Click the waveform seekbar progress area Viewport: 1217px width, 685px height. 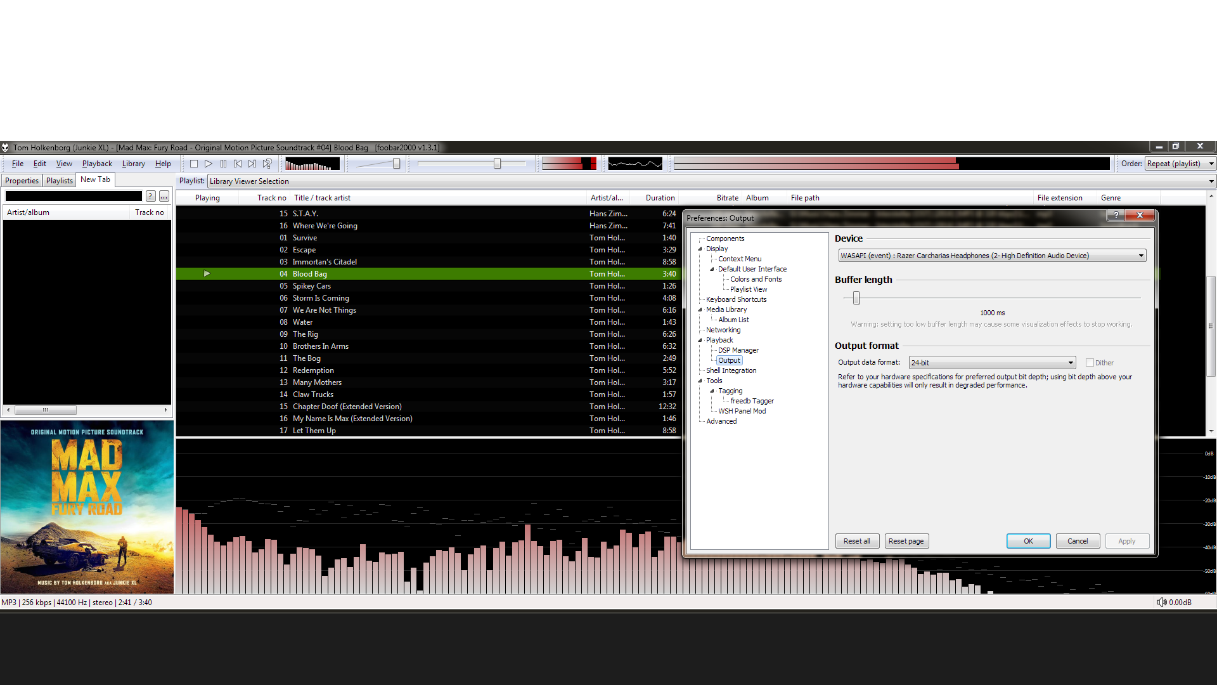pyautogui.click(x=892, y=164)
